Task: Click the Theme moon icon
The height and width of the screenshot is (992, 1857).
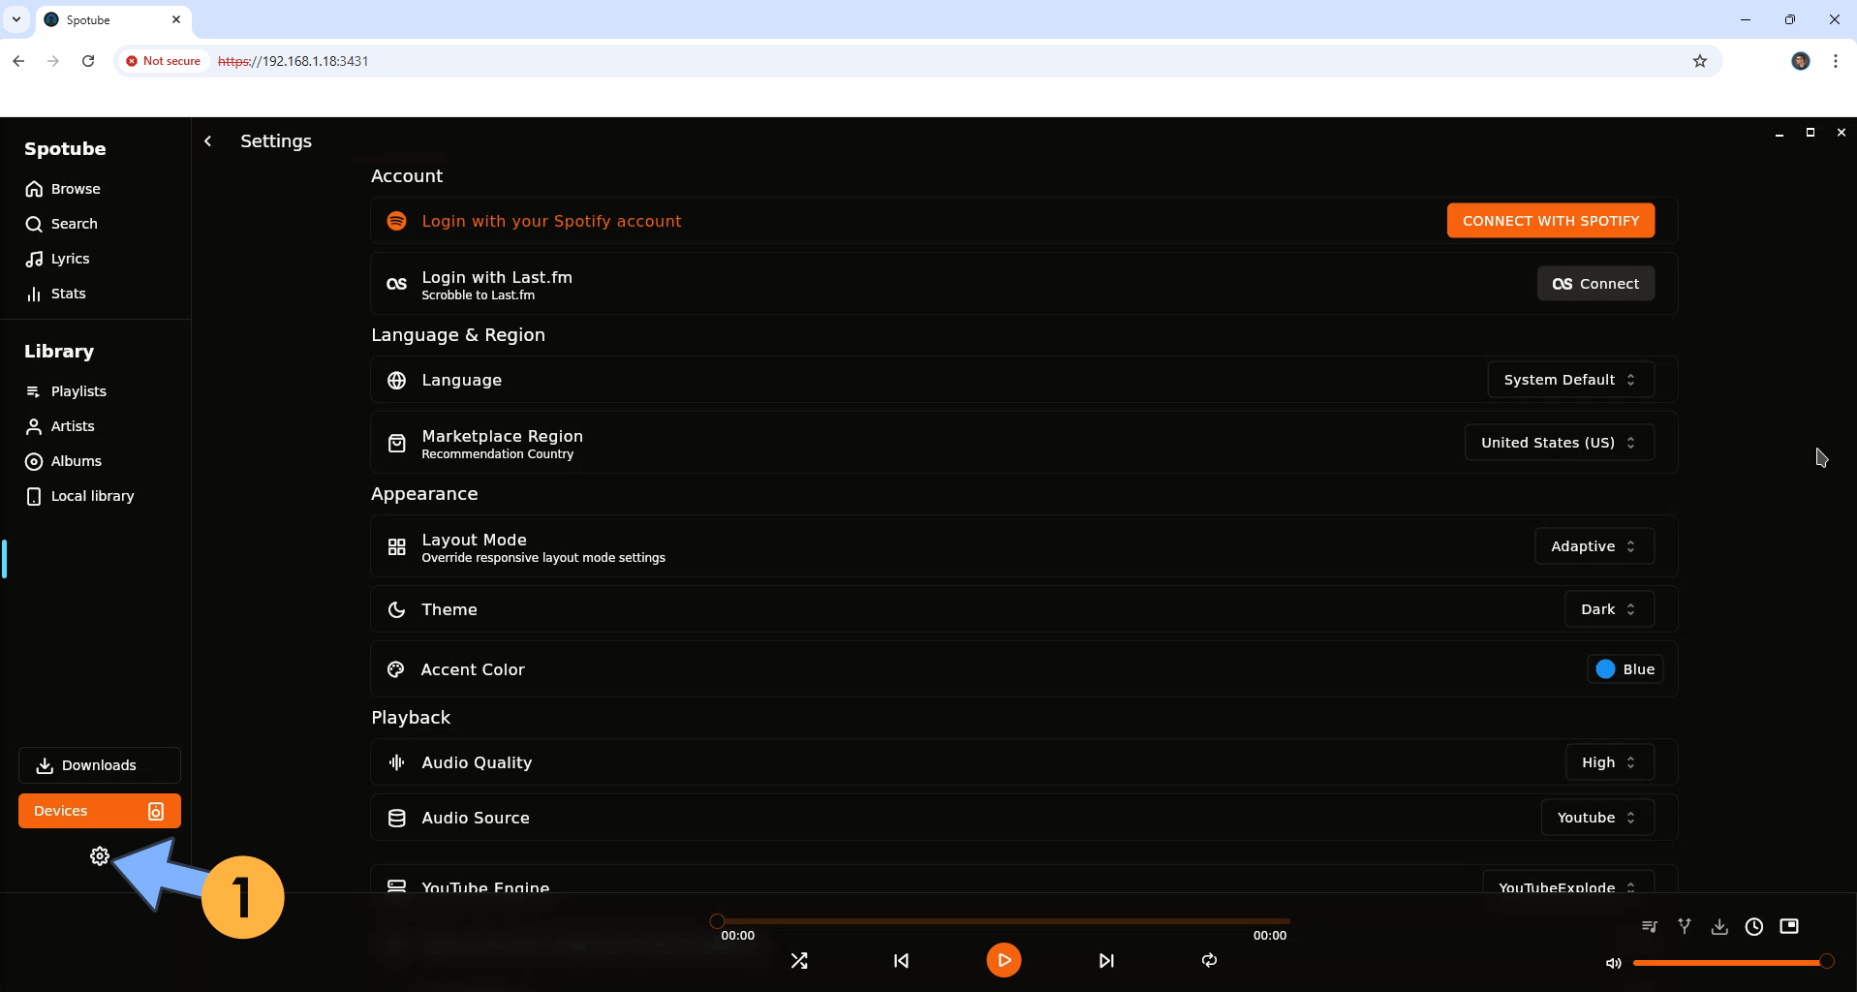Action: (396, 610)
